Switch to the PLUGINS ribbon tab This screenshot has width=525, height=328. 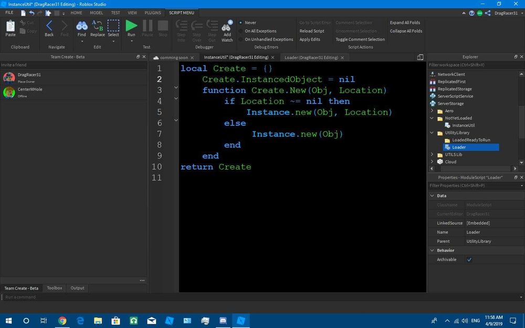(153, 13)
